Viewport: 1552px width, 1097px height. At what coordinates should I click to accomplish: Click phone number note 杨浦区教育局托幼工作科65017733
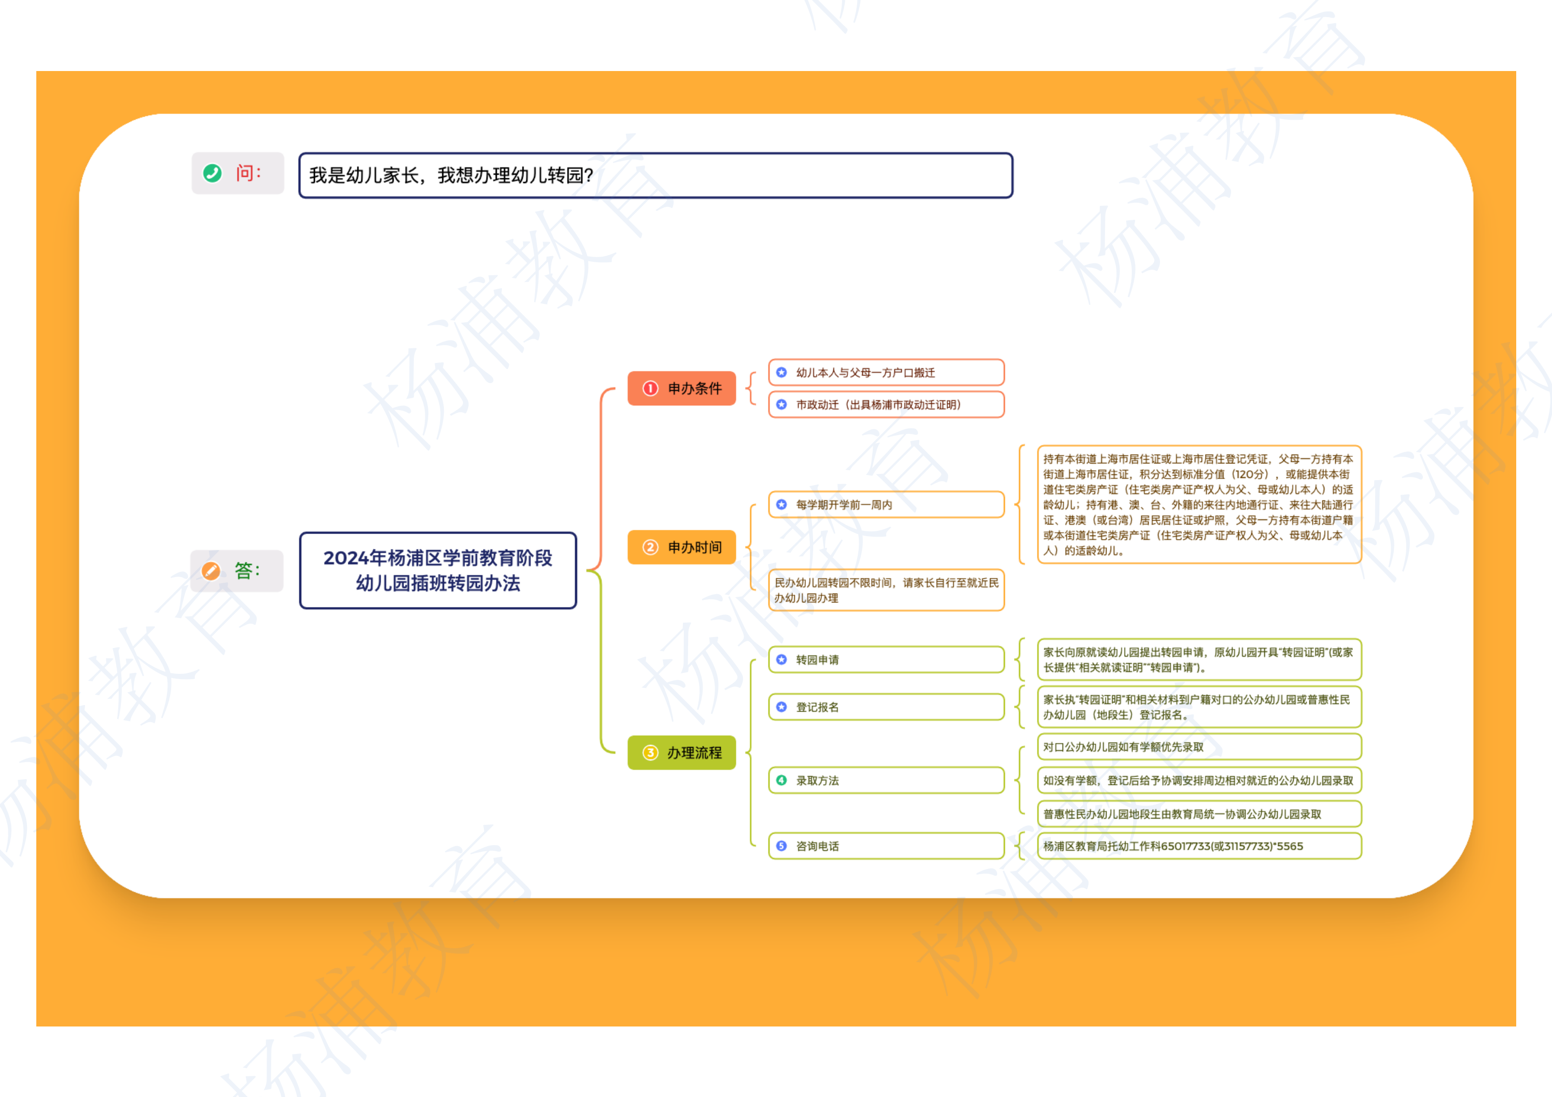[1199, 846]
